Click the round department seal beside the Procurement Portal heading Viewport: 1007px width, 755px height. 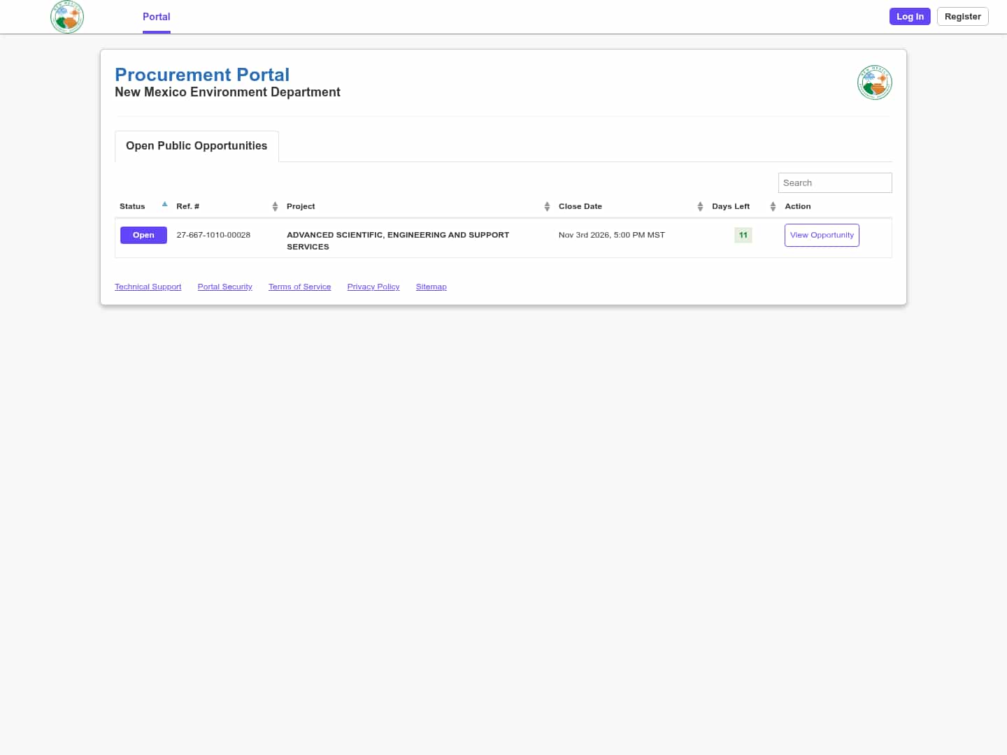click(874, 82)
